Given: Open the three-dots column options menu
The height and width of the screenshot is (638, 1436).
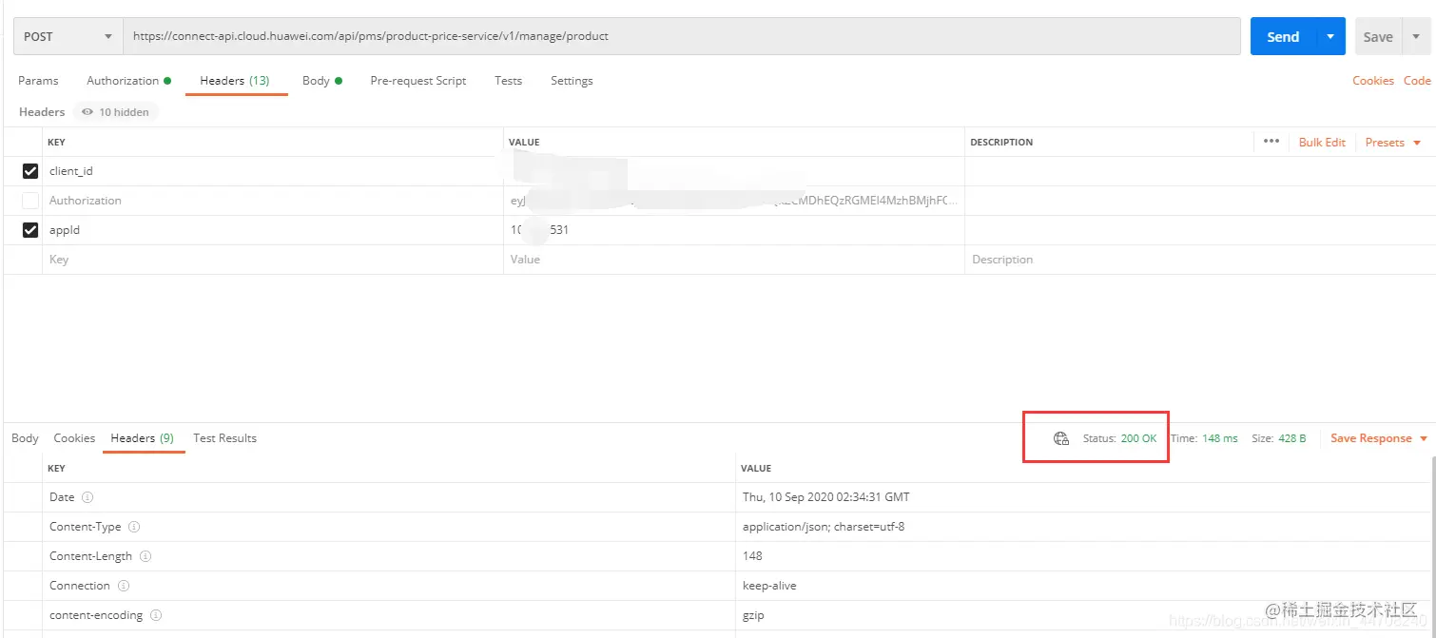Looking at the screenshot, I should (x=1271, y=142).
